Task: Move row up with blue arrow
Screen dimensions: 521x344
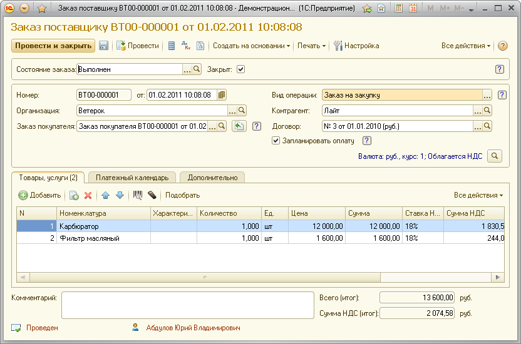Action: click(x=106, y=195)
